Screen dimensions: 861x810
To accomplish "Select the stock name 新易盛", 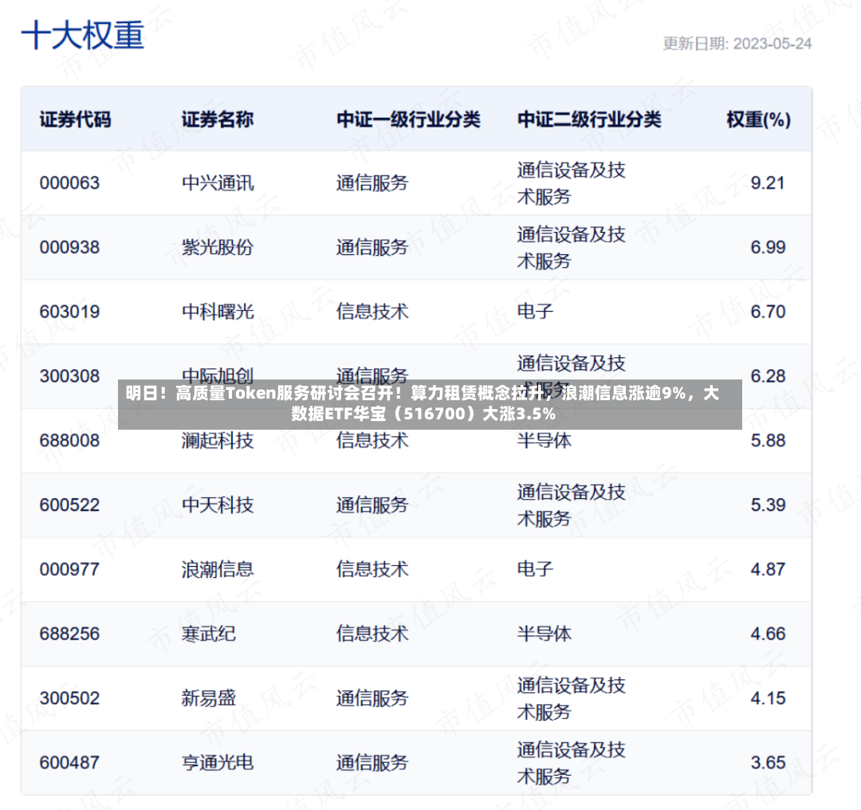I will click(209, 698).
